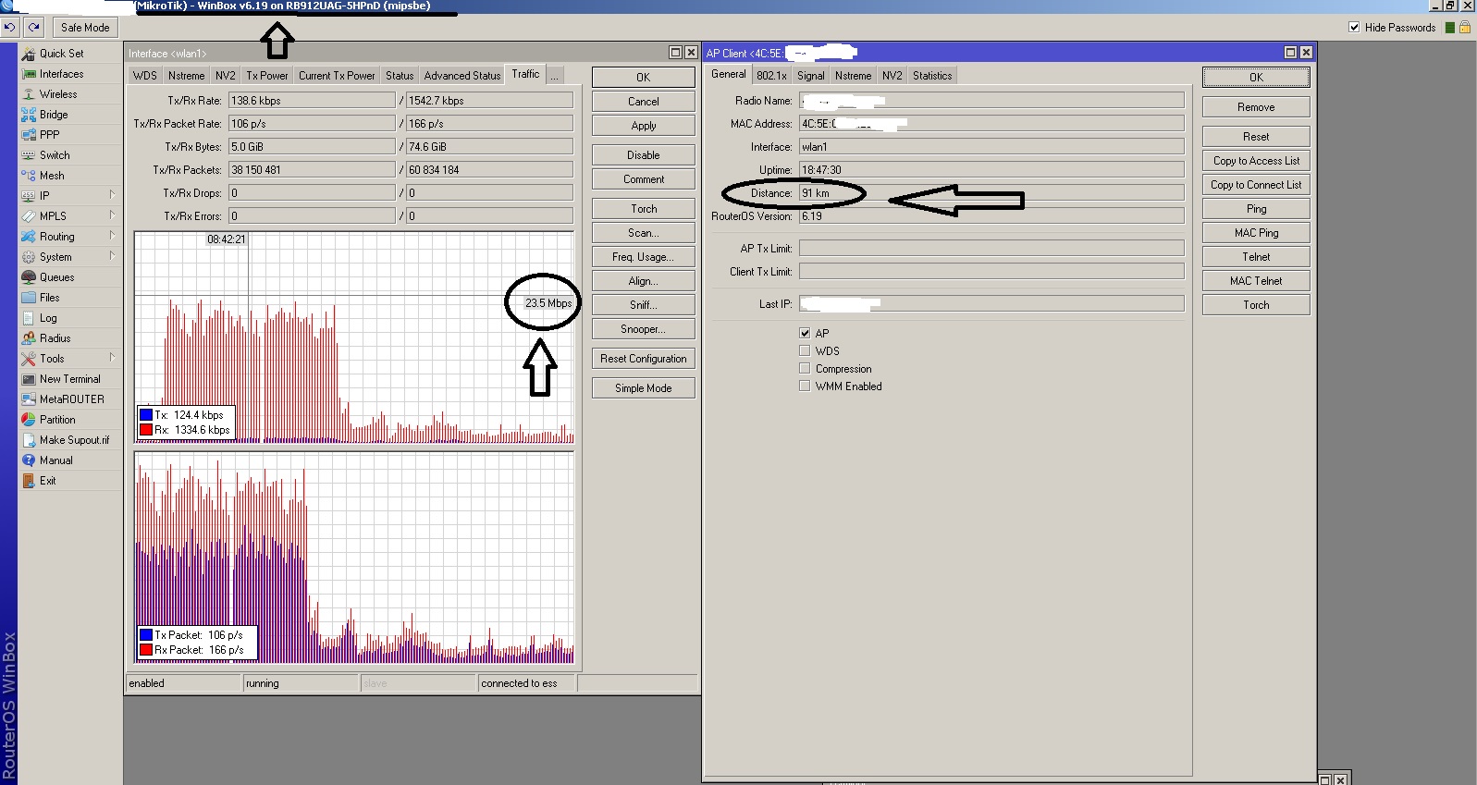The height and width of the screenshot is (785, 1477).
Task: Uncheck the AP checkbox
Action: (805, 333)
